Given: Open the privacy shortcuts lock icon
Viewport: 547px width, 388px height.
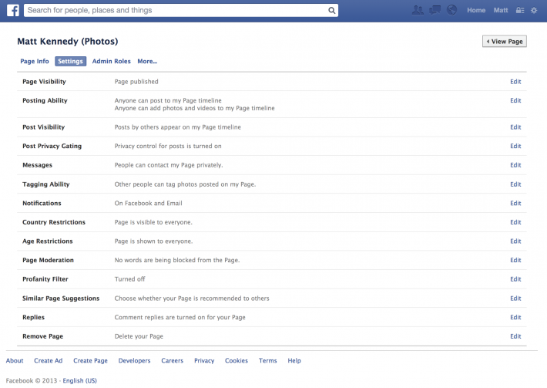Looking at the screenshot, I should (520, 11).
